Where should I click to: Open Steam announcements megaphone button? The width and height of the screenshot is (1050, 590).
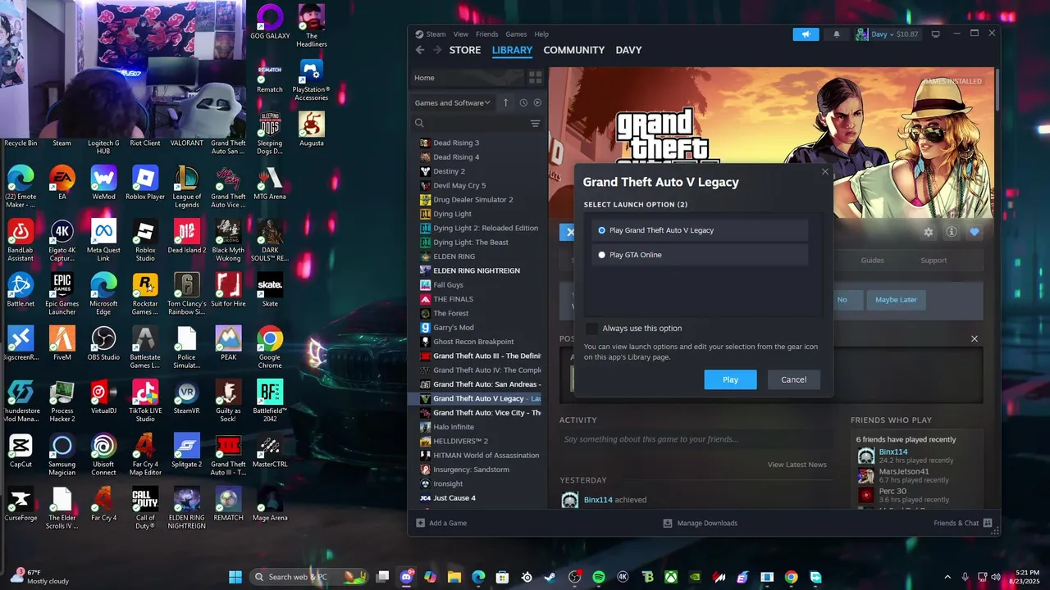pyautogui.click(x=806, y=34)
